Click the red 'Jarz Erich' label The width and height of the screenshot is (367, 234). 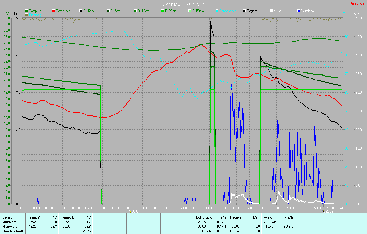(357, 3)
